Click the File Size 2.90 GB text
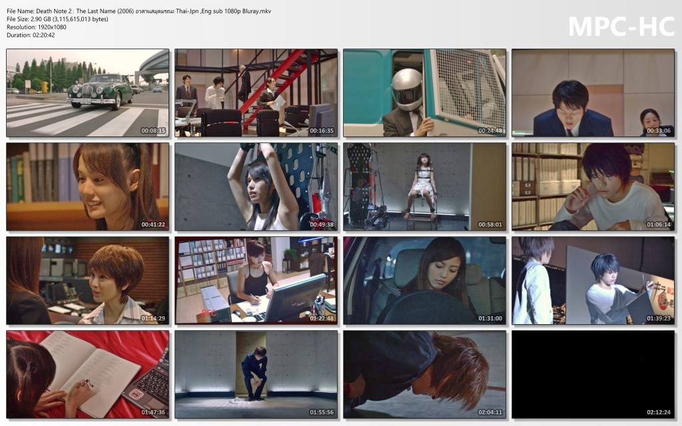This screenshot has height=426, width=682. (x=57, y=19)
